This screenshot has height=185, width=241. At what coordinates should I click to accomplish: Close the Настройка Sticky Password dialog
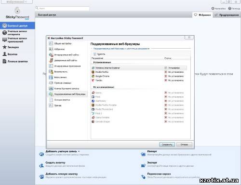tap(189, 38)
